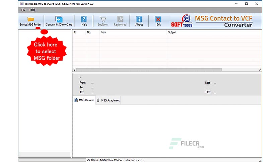Image resolution: width=280 pixels, height=162 pixels.
Task: Click the window resize grip in status bar
Action: (x=260, y=160)
